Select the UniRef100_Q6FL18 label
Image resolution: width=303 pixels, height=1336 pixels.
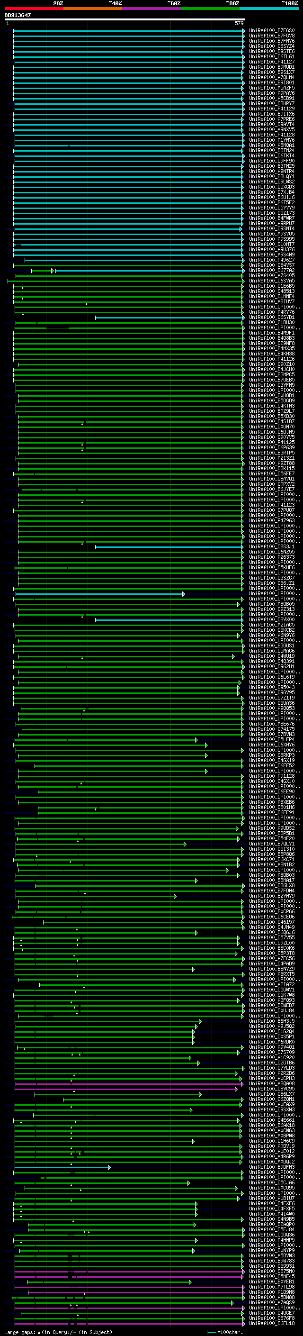point(271,1323)
